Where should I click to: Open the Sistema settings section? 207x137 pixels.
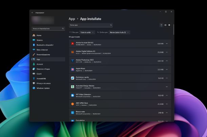48,40
